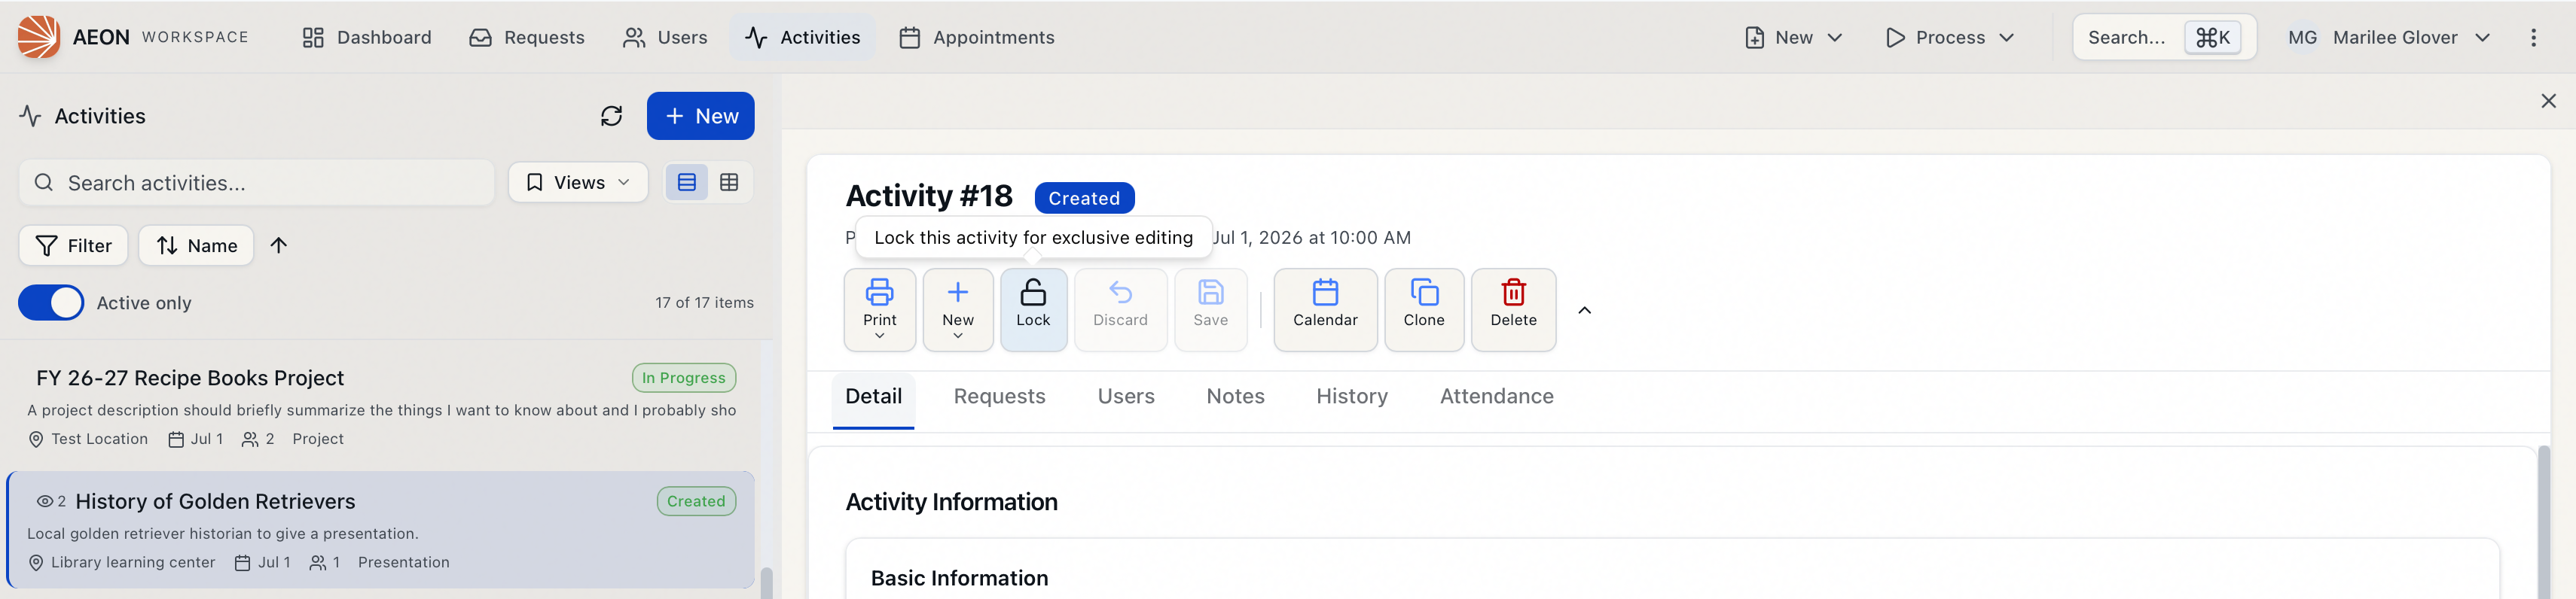Switch to the Users tab
The image size is (2576, 599).
[1126, 397]
